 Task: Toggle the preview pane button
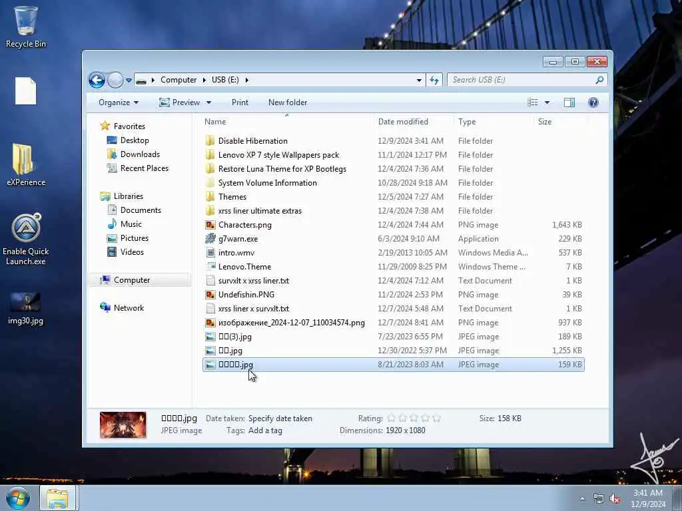pos(569,102)
